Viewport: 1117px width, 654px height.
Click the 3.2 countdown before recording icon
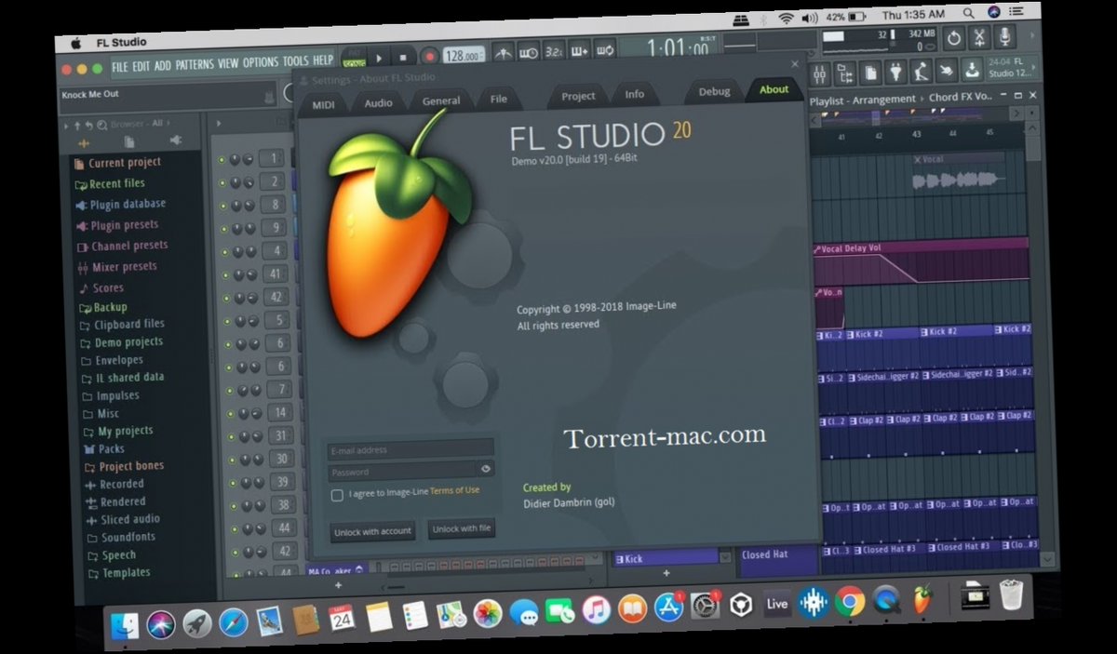[x=553, y=51]
